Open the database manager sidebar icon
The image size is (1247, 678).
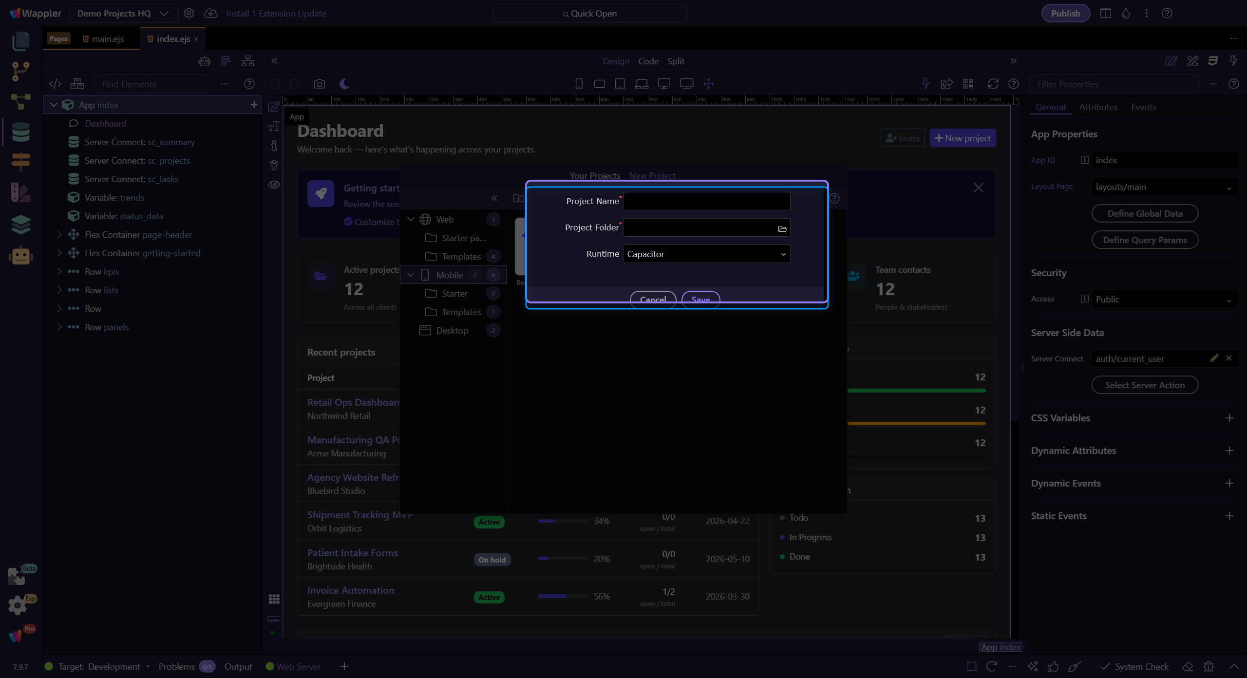[20, 132]
